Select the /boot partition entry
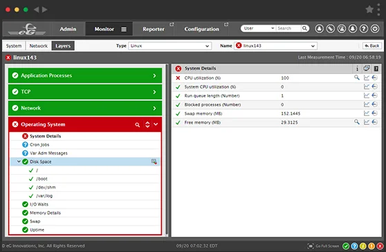Image resolution: width=386 pixels, height=252 pixels. pos(42,179)
